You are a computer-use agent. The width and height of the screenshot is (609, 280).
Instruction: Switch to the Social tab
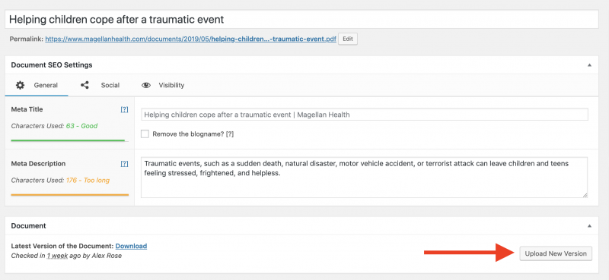point(110,85)
